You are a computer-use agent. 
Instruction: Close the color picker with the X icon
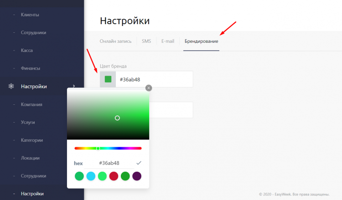point(148,88)
